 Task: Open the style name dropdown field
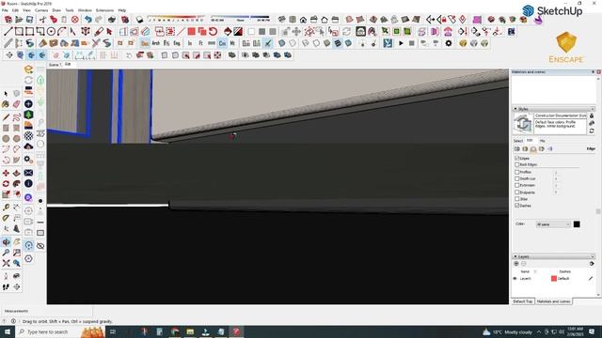click(561, 115)
